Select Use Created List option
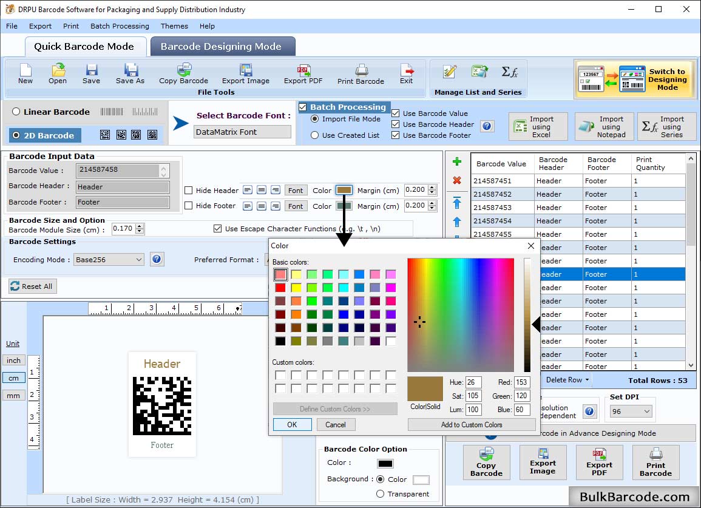 (315, 135)
